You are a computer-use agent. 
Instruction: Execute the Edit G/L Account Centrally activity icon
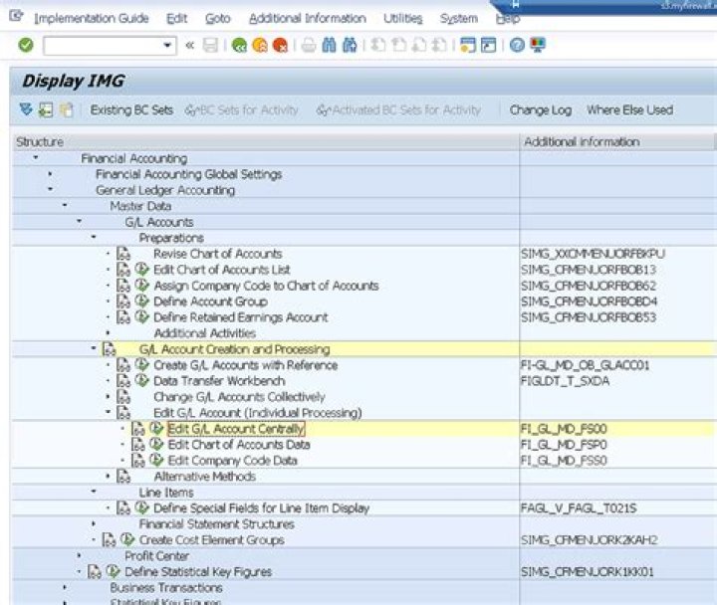pos(156,429)
